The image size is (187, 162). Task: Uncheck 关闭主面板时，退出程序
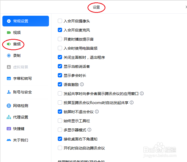click(x=60, y=57)
